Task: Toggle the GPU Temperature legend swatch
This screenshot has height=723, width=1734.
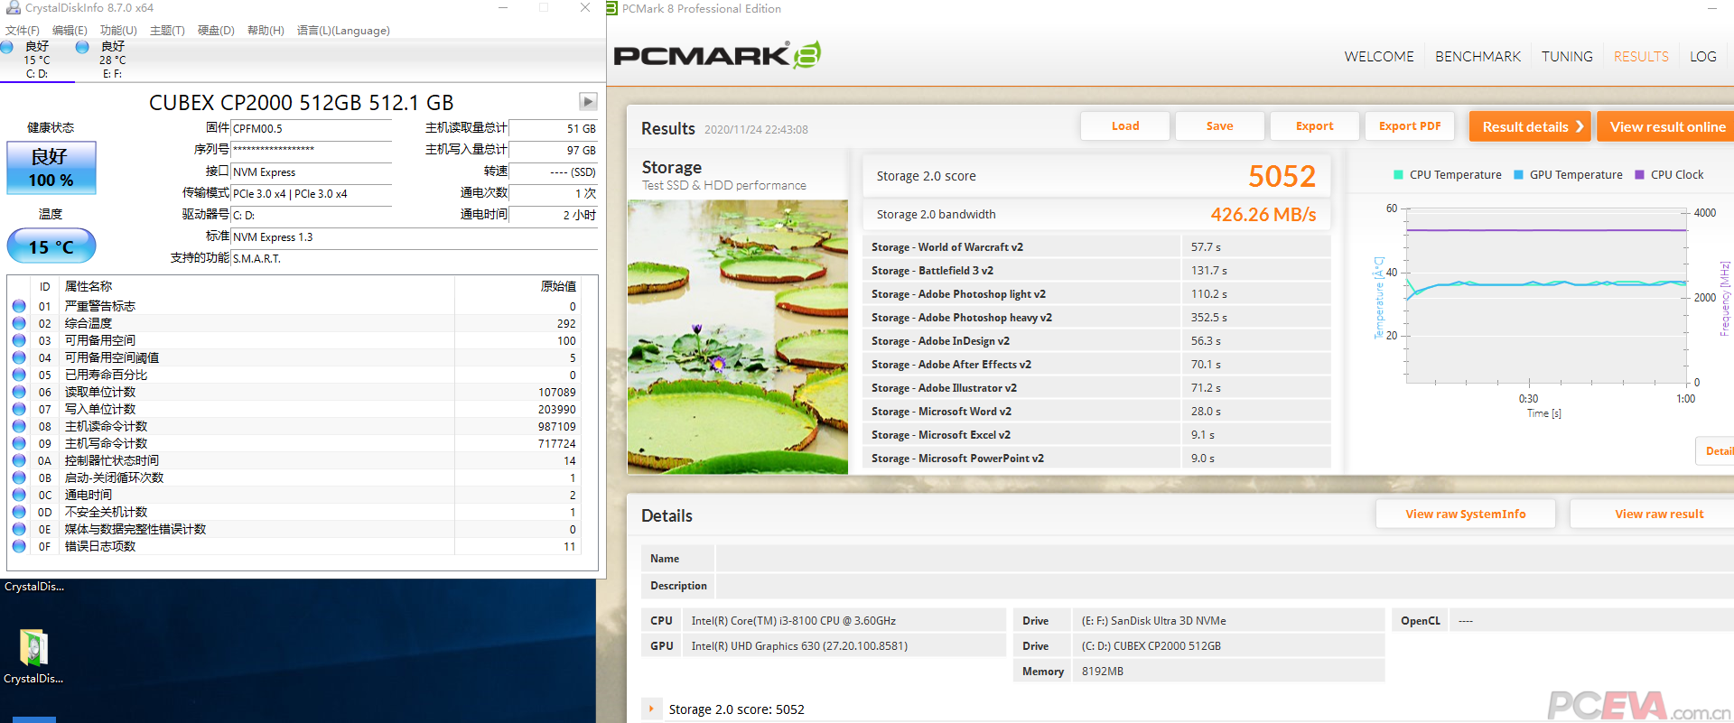Action: (x=1518, y=175)
